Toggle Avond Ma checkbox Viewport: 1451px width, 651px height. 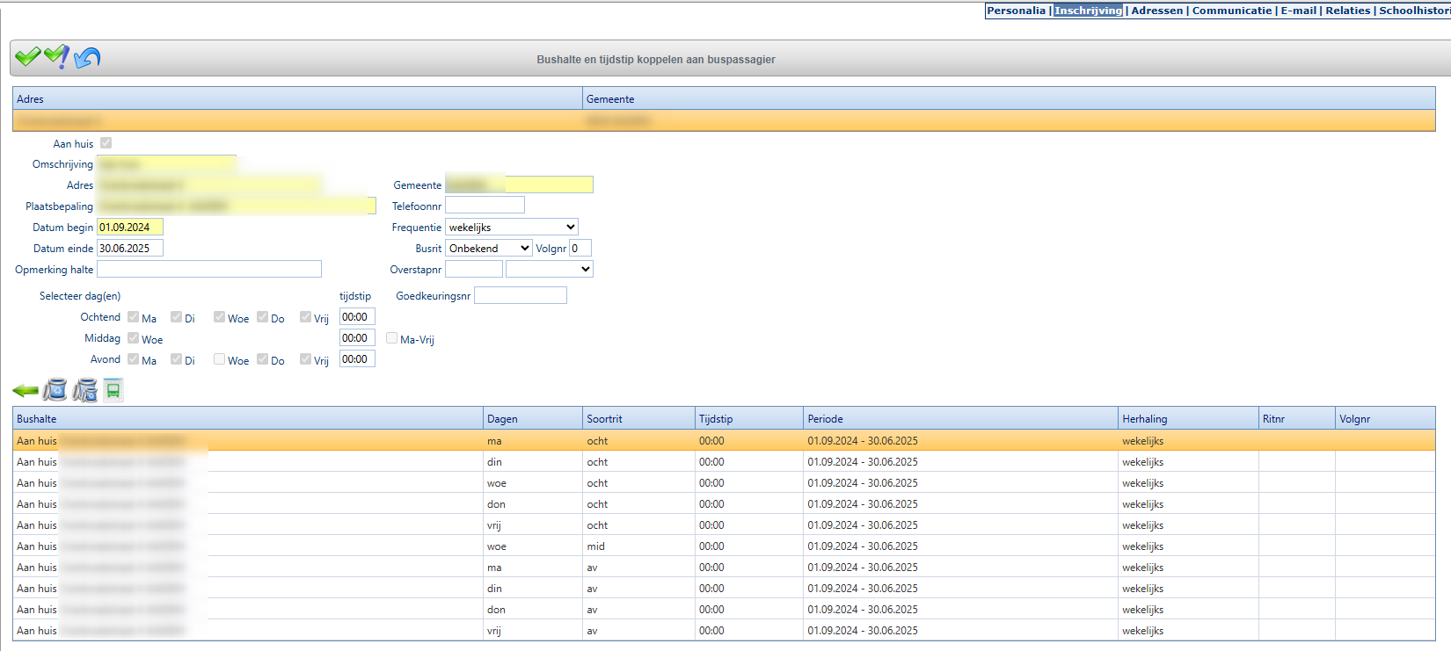pyautogui.click(x=133, y=359)
